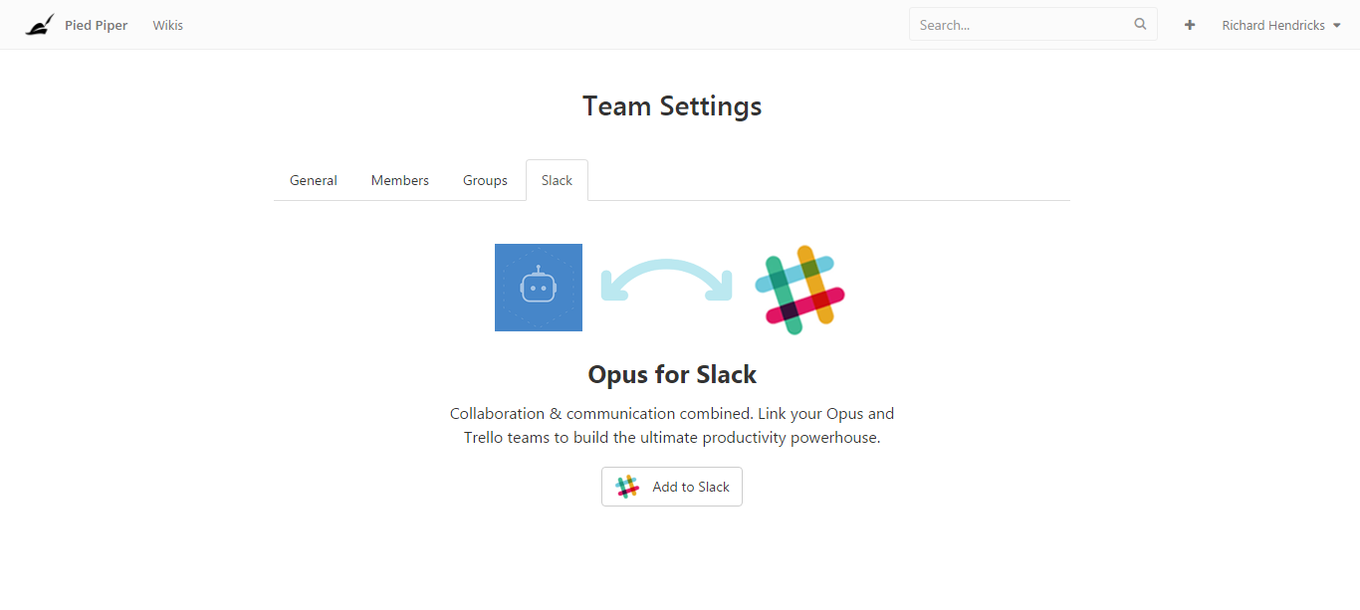The image size is (1360, 610).
Task: Click the Pied Piper bird logo
Action: click(x=39, y=25)
